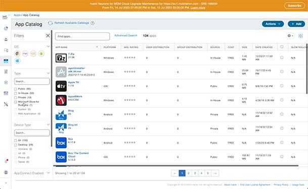The width and height of the screenshot is (308, 189).
Task: Open the Dashboard pie chart sidebar icon
Action: [x=6, y=29]
